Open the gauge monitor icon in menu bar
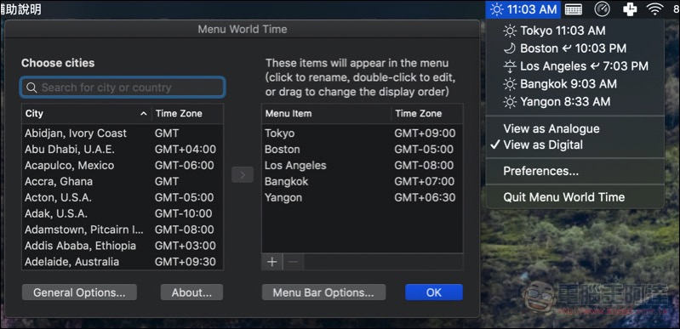The width and height of the screenshot is (680, 329). coord(602,9)
